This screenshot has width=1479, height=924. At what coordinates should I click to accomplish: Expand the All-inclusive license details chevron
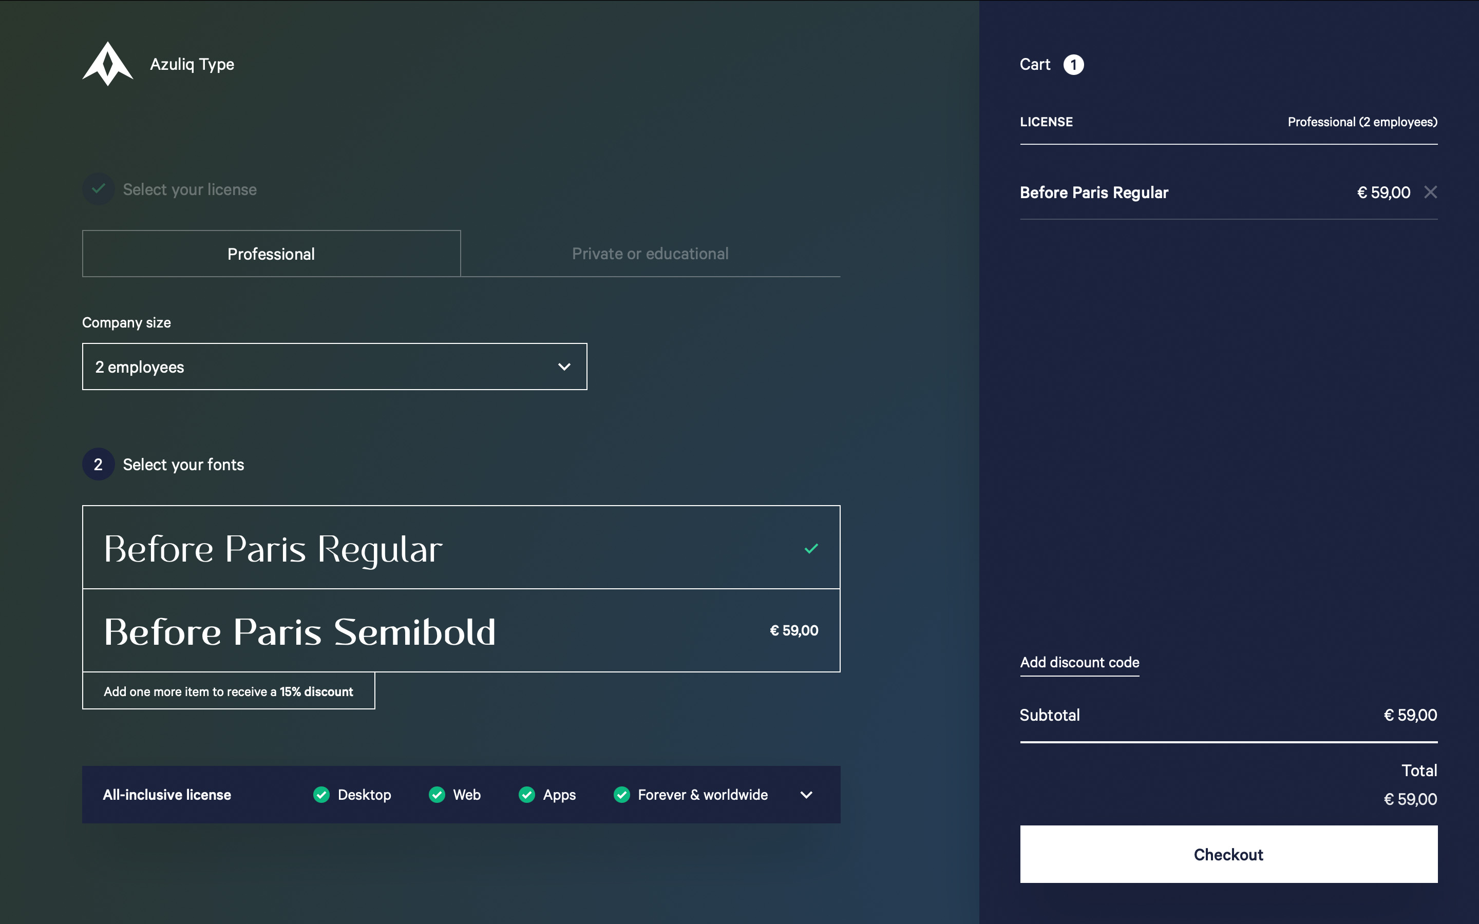coord(806,795)
